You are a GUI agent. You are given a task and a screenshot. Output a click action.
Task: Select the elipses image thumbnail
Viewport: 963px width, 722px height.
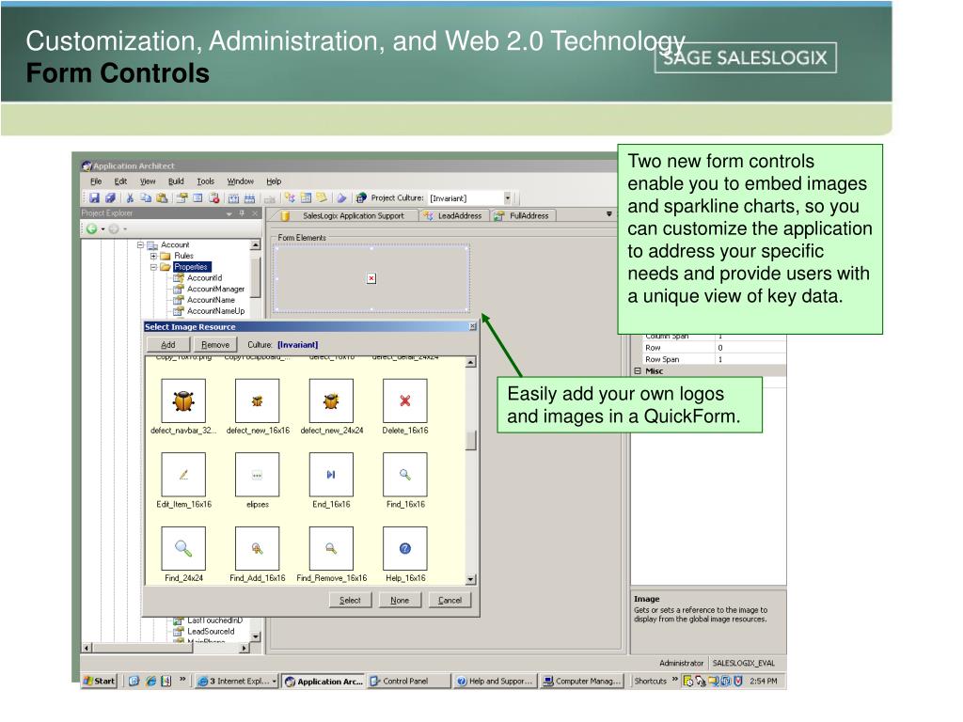(258, 475)
